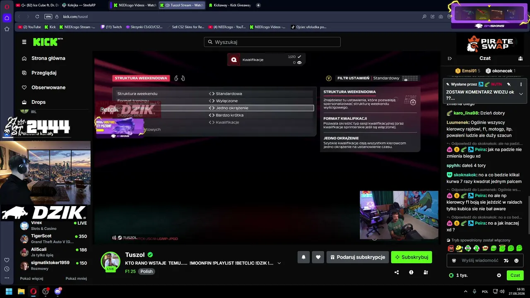Click the group icon next to report
Screen dimensions: 530x298
tap(426, 272)
